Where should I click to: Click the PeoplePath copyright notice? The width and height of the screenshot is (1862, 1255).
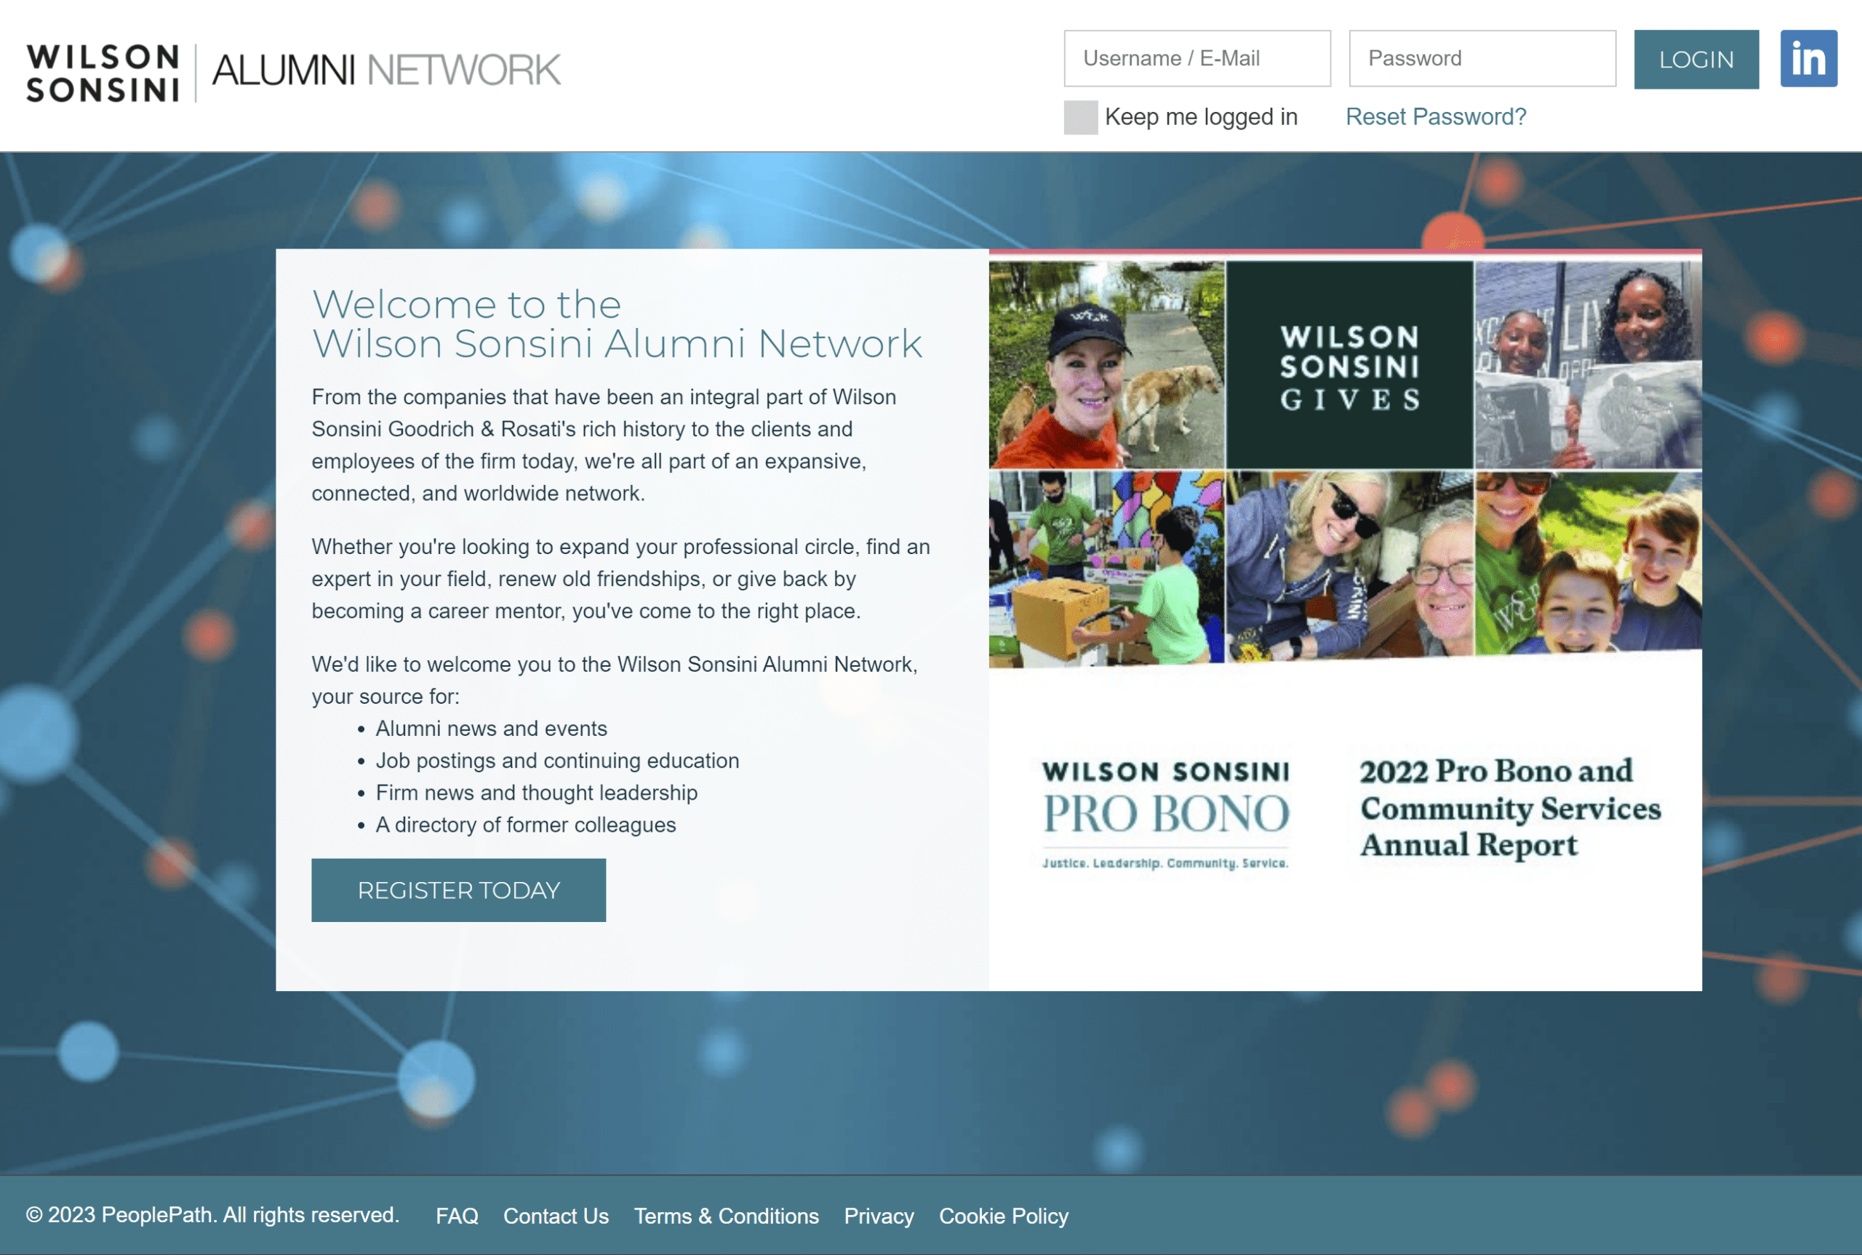pyautogui.click(x=212, y=1214)
